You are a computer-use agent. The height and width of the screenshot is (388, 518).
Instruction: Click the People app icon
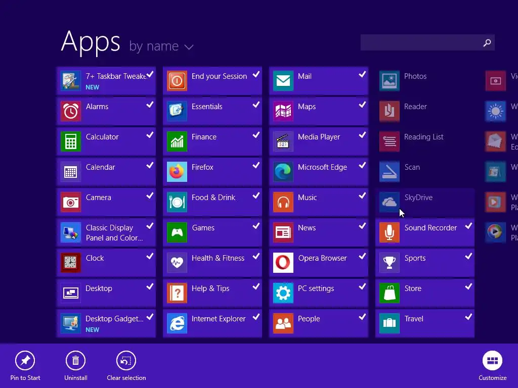283,323
